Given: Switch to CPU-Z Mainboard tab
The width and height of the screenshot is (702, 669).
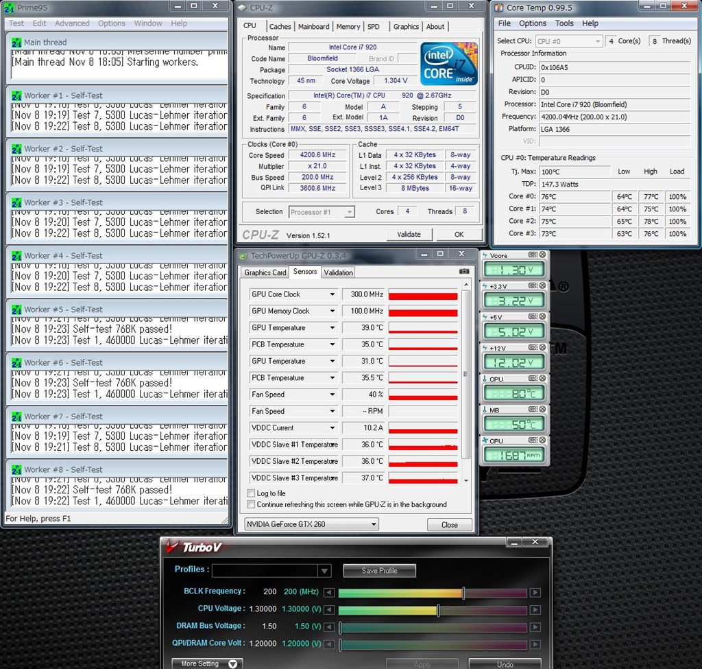Looking at the screenshot, I should pyautogui.click(x=313, y=27).
